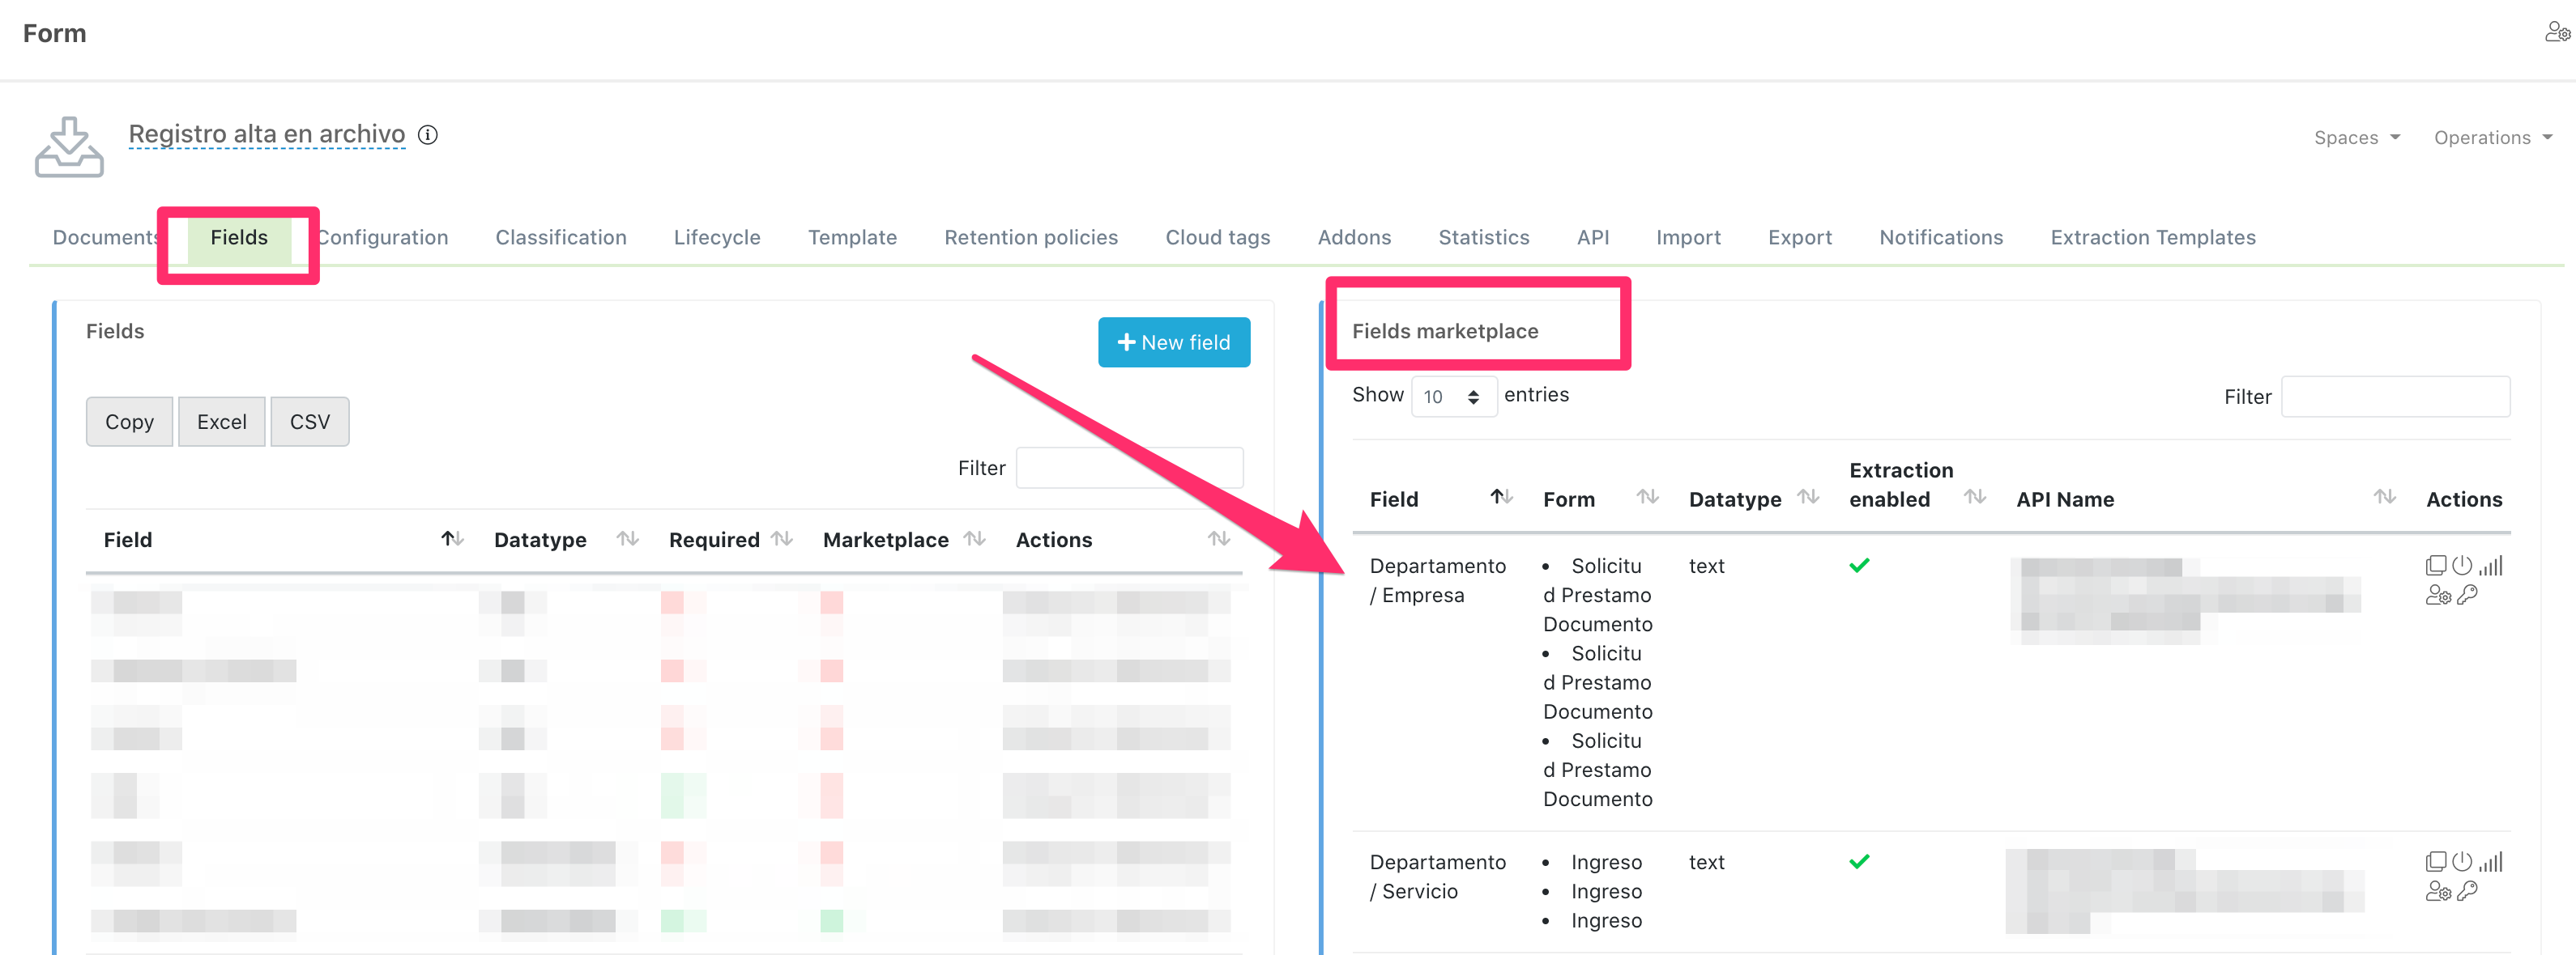Open the Show entries count selector
The width and height of the screenshot is (2576, 955).
[1453, 397]
